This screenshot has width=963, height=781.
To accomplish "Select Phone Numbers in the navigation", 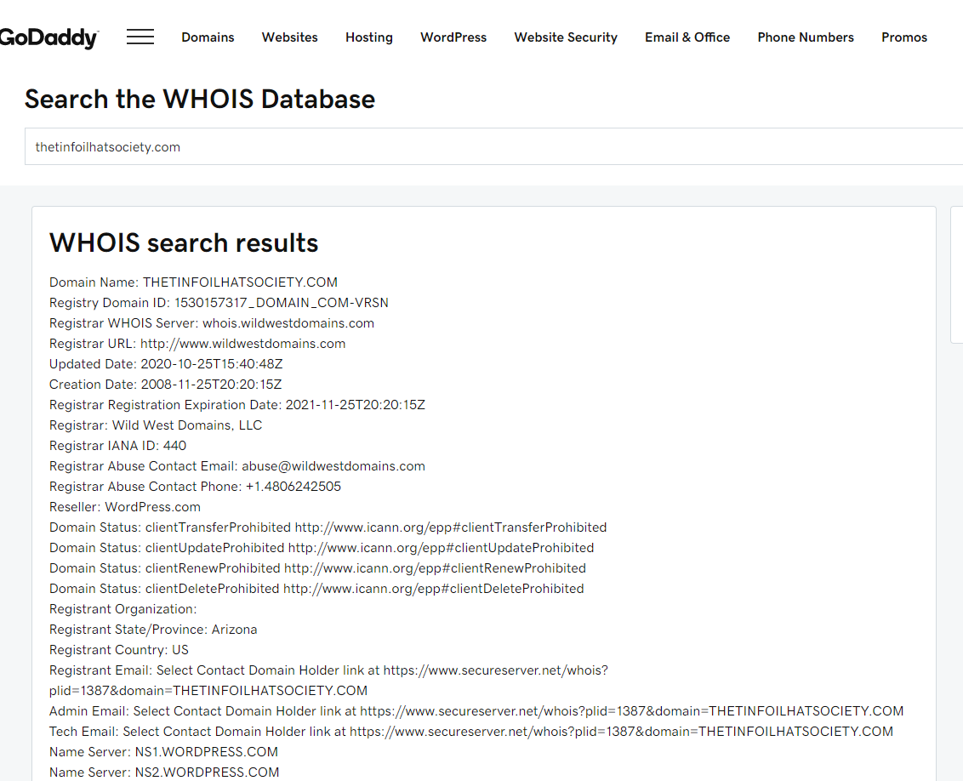I will [806, 37].
